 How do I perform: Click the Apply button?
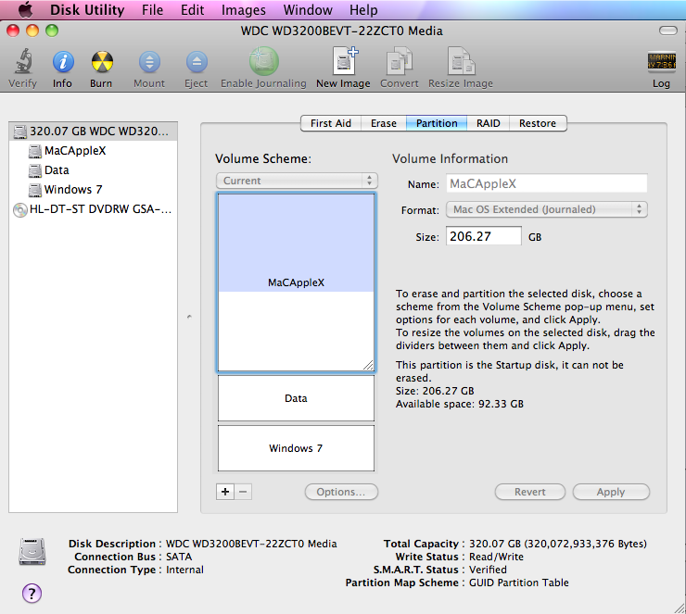[611, 492]
